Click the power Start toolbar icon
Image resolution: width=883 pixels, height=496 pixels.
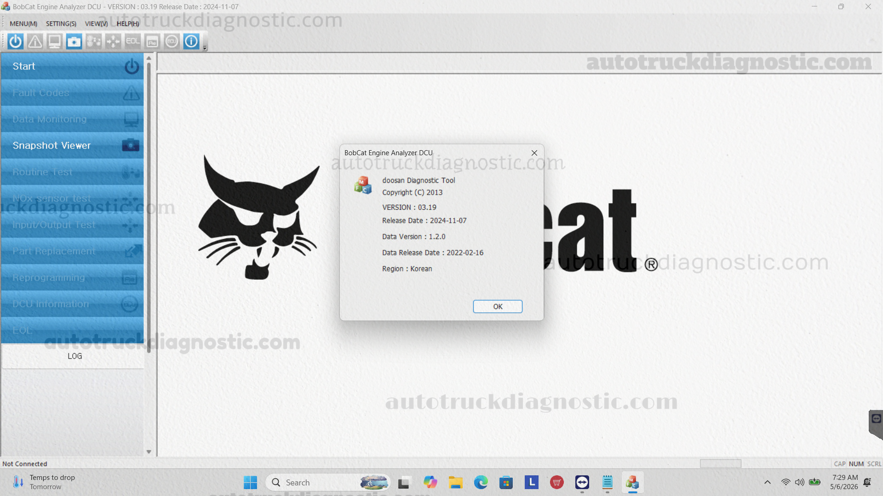pos(15,41)
